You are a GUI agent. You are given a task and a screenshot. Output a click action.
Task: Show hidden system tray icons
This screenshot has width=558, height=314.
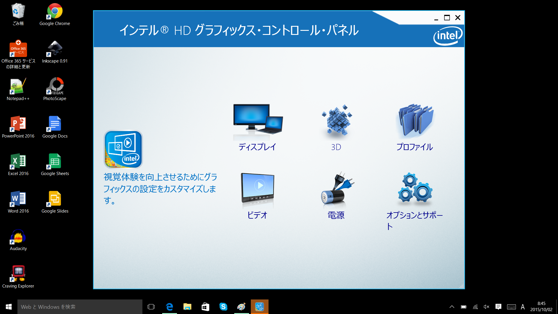[452, 307]
